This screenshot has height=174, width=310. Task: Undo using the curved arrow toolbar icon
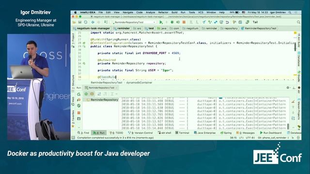(227, 22)
